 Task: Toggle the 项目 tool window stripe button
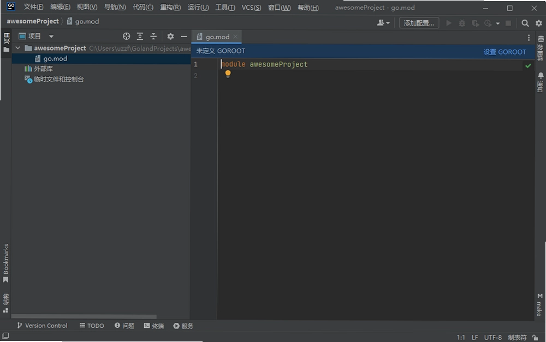[x=6, y=43]
